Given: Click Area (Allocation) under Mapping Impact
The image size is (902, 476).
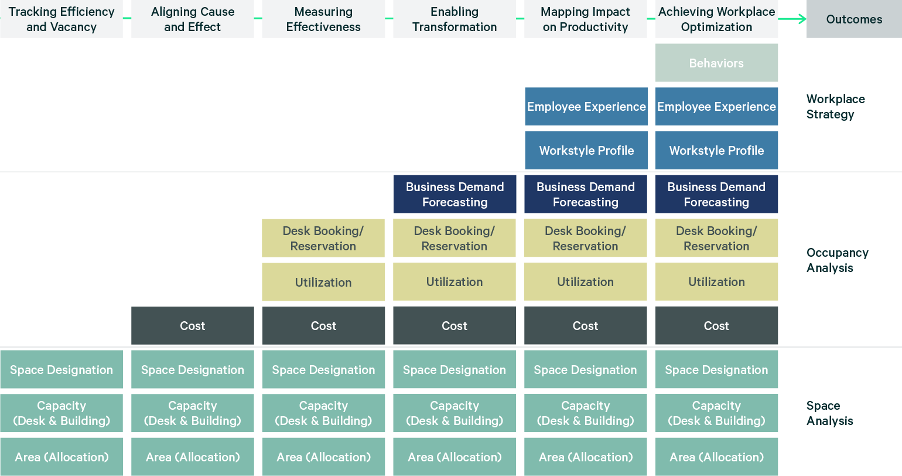Looking at the screenshot, I should [586, 457].
